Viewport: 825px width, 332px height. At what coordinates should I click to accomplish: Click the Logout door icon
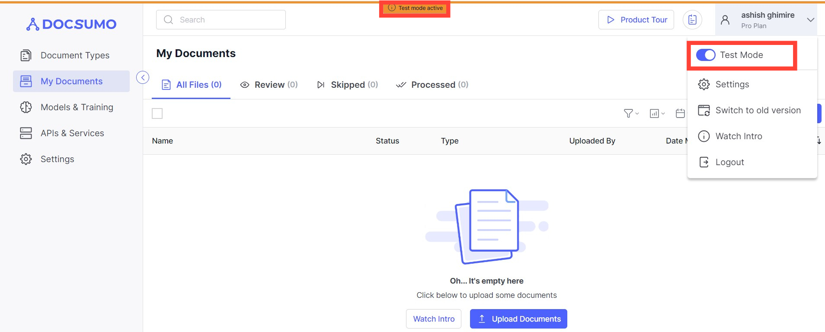(704, 162)
